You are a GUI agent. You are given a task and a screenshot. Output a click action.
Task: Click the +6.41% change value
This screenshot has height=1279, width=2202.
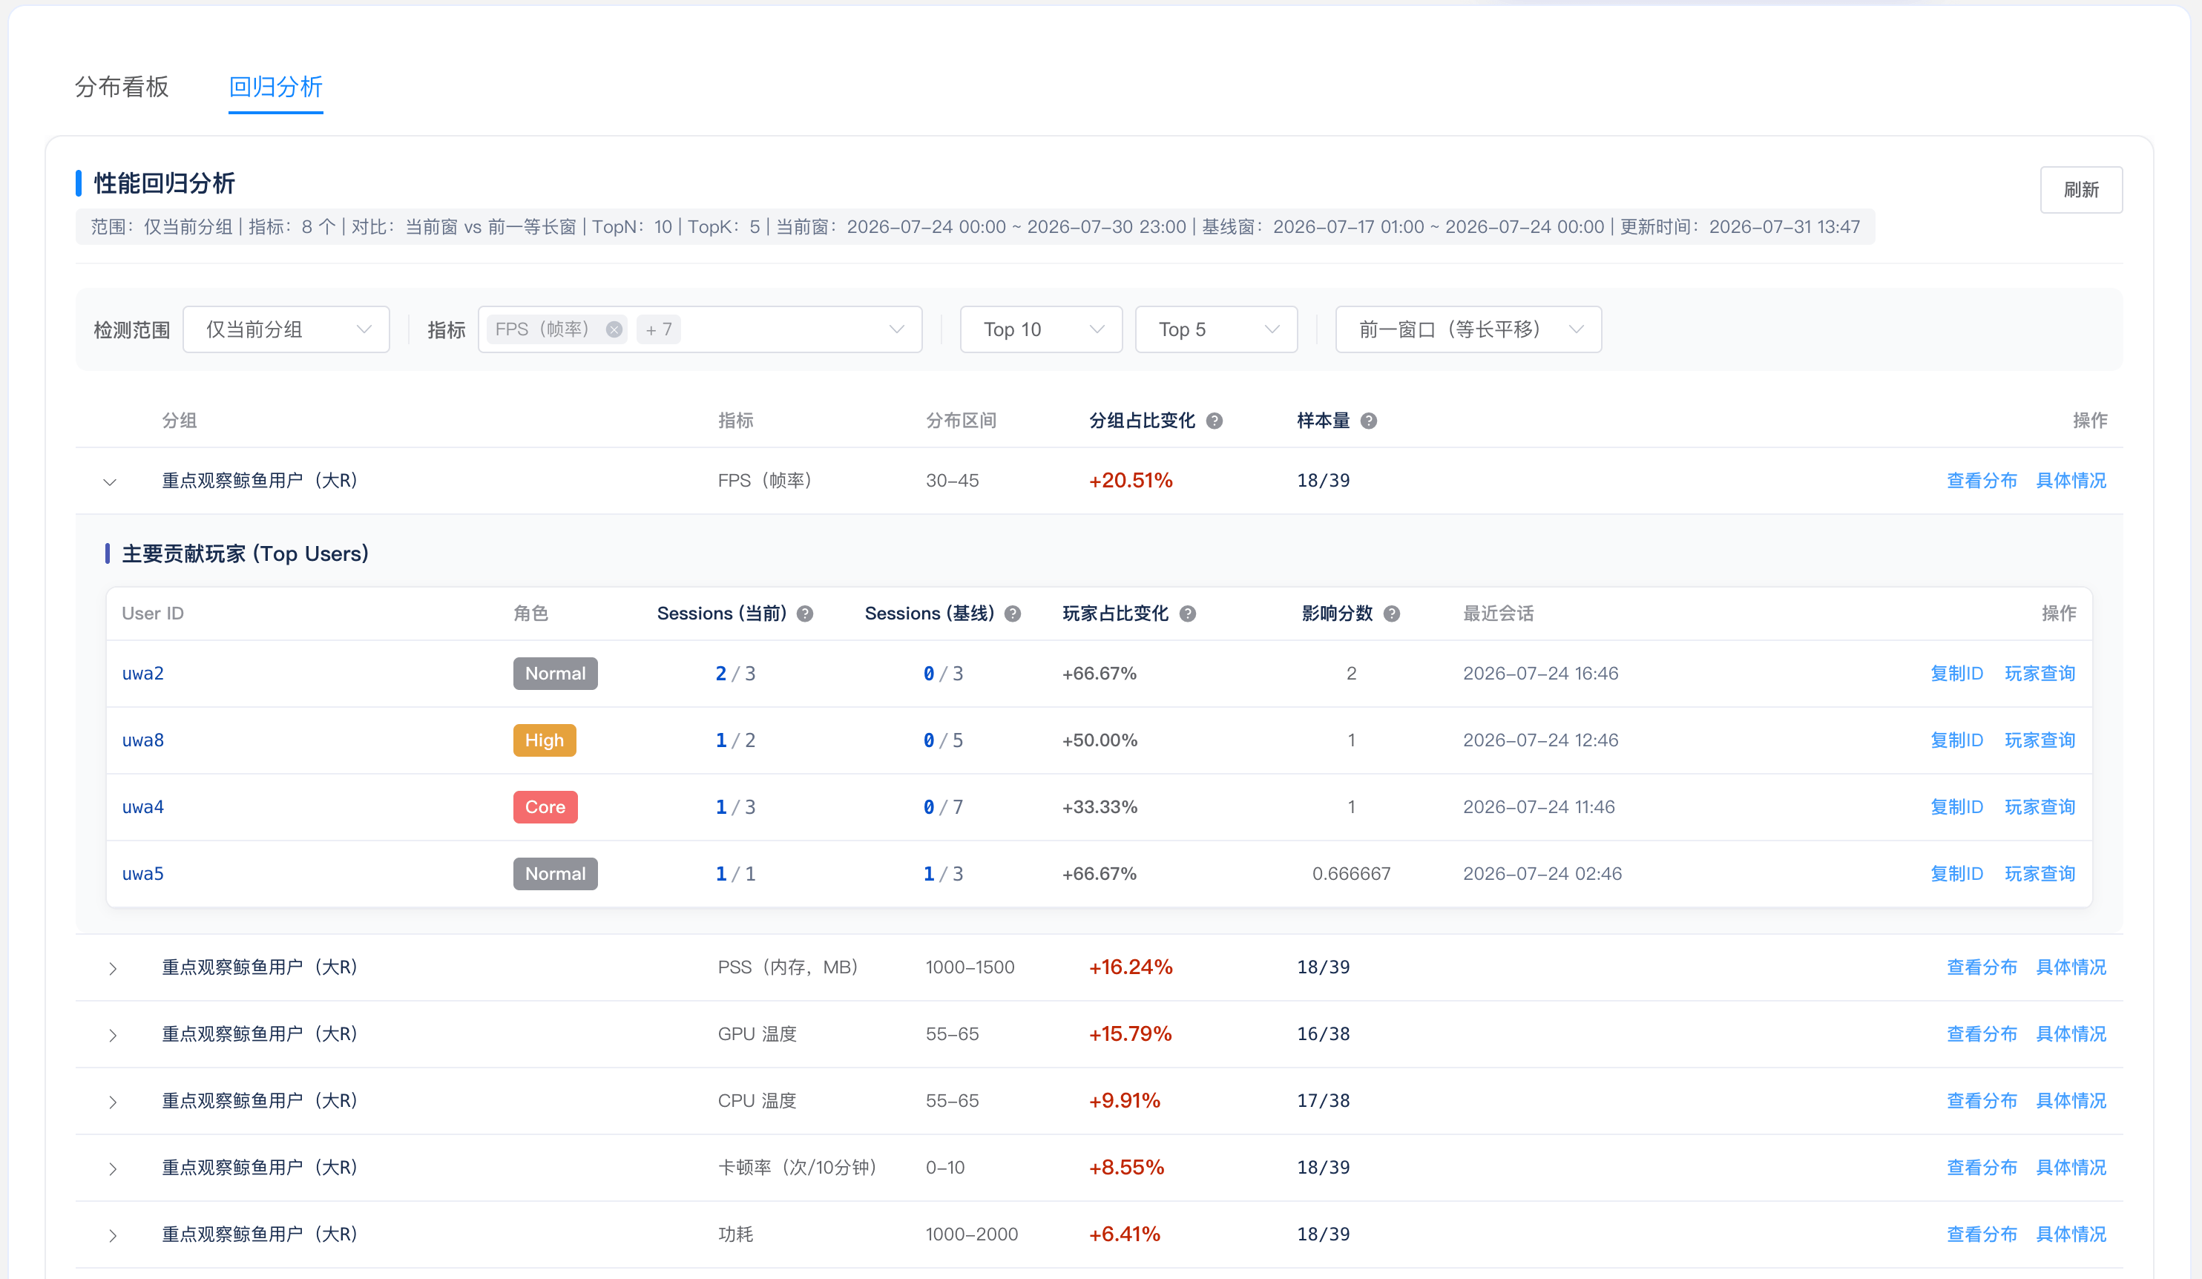point(1125,1234)
